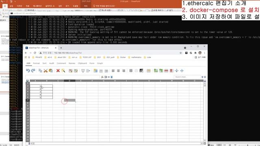Open the Audit tab in EtherCalc
Screen dimensions: 260x146
click(x=52, y=63)
